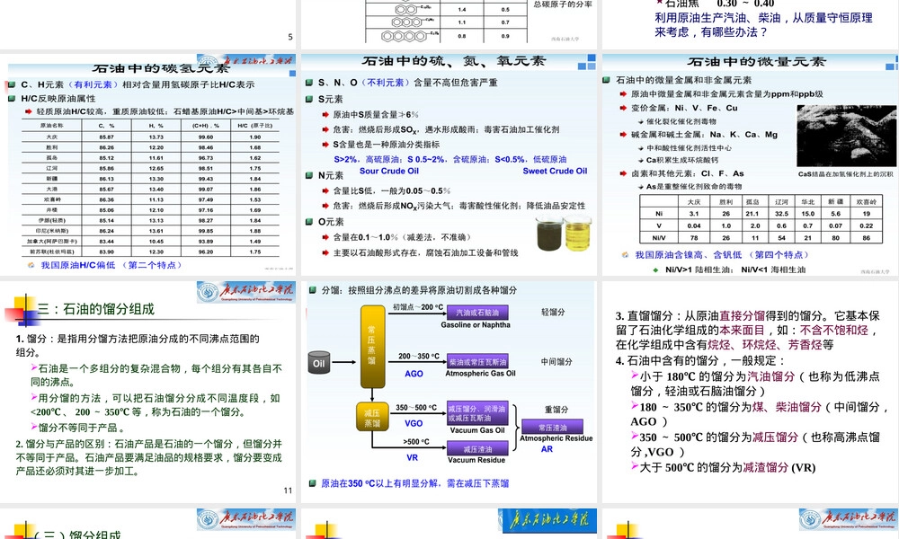Click the blue 'VR' label in diagram

tap(413, 457)
